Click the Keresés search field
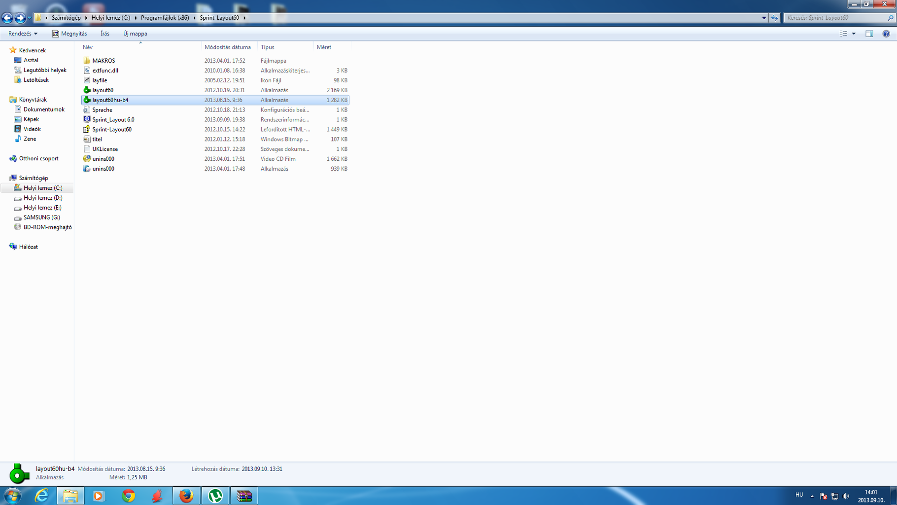897x505 pixels. tap(839, 18)
